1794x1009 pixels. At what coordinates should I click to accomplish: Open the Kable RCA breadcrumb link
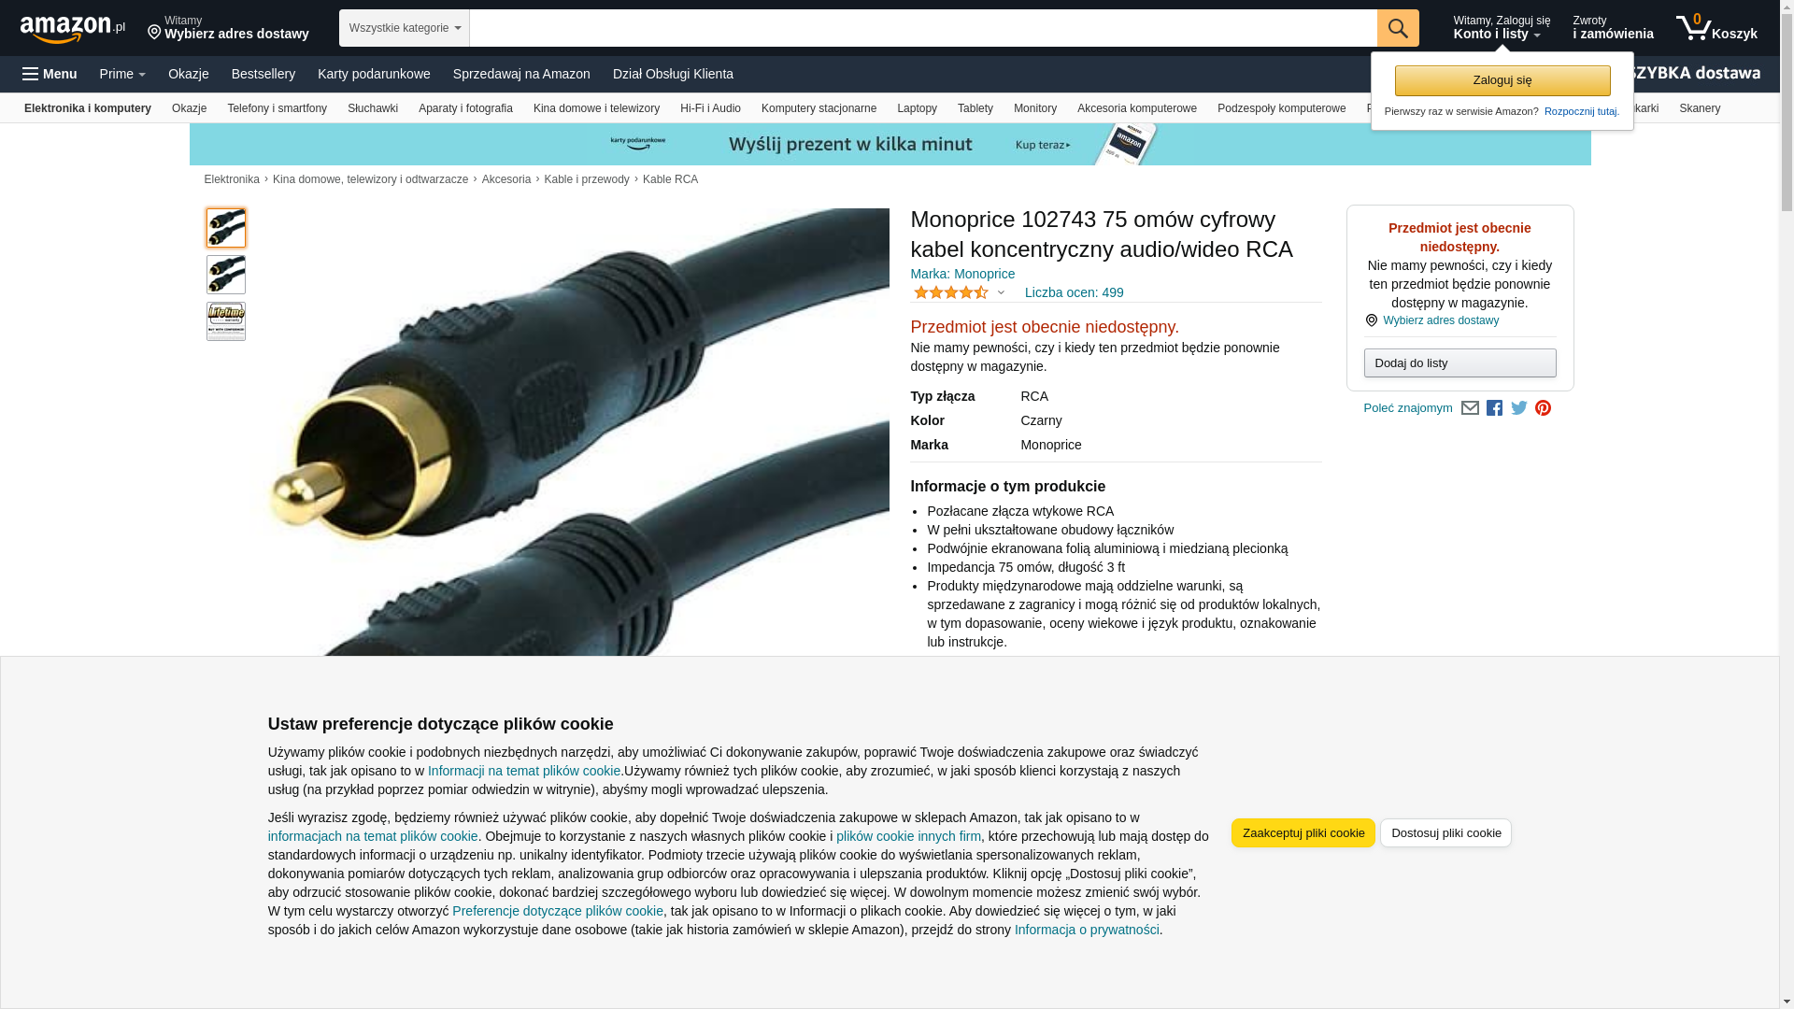click(x=670, y=179)
